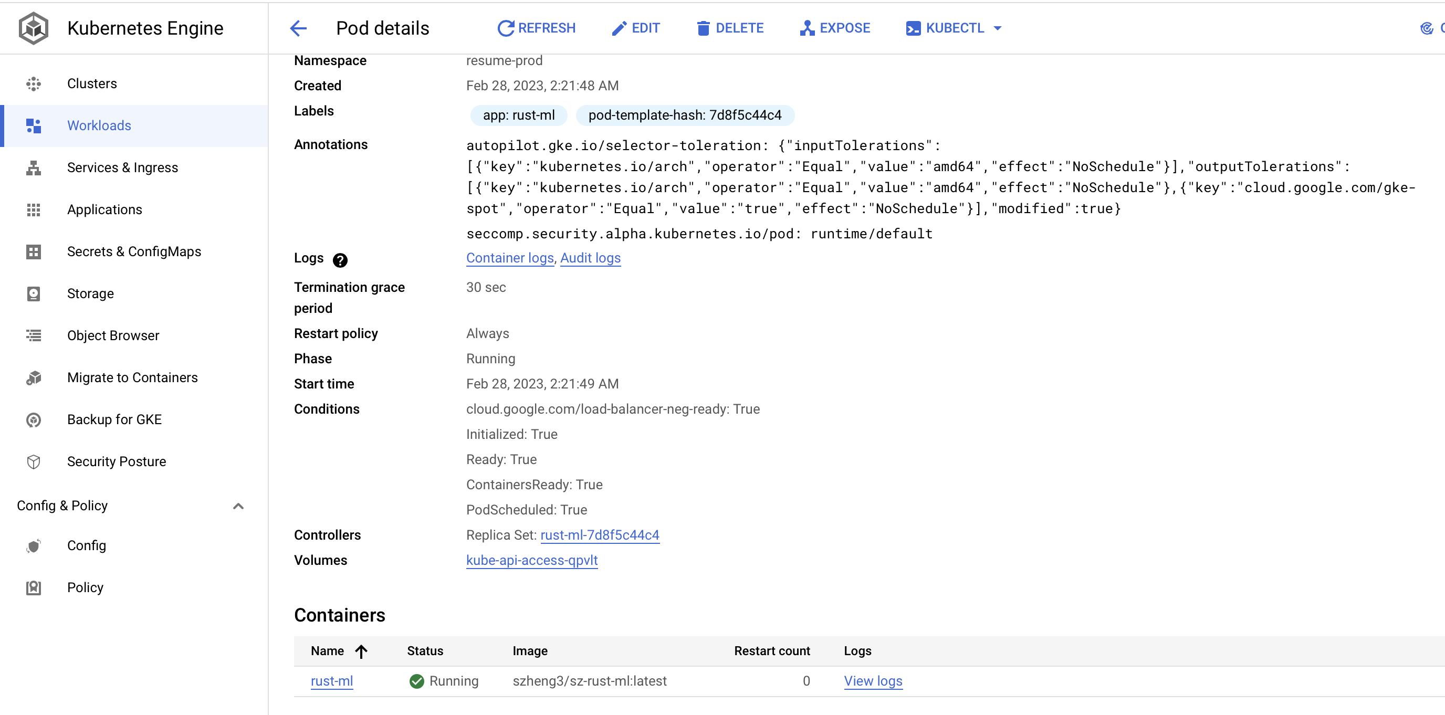The height and width of the screenshot is (715, 1445).
Task: Click the kube-api-access-qpvlt volume link
Action: [x=531, y=560]
